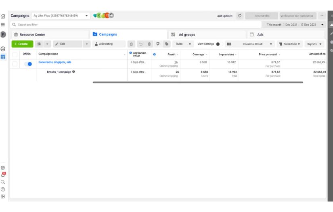Screen dimensions: 333x212
Task: Open the date range dropdown
Action: click(x=293, y=25)
